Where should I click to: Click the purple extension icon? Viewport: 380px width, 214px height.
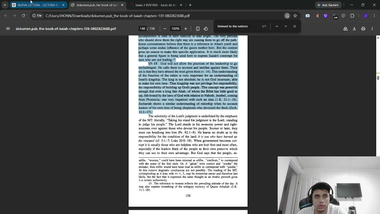pyautogui.click(x=326, y=16)
